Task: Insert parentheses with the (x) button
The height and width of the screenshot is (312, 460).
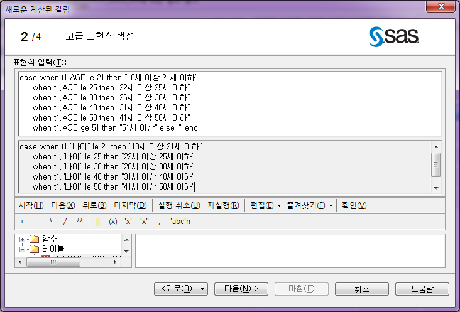Action: (113, 222)
